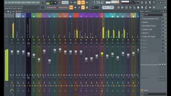Viewport: 171px width, 96px height.
Task: Open the Piano roll icon
Action: click(x=122, y=7)
